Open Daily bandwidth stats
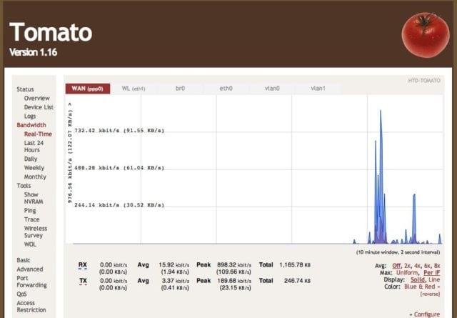This screenshot has width=457, height=318. (x=31, y=159)
